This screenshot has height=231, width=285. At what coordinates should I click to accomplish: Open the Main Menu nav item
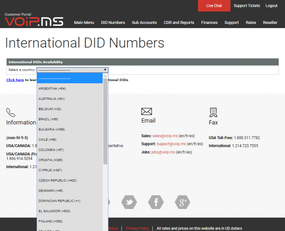coord(84,22)
